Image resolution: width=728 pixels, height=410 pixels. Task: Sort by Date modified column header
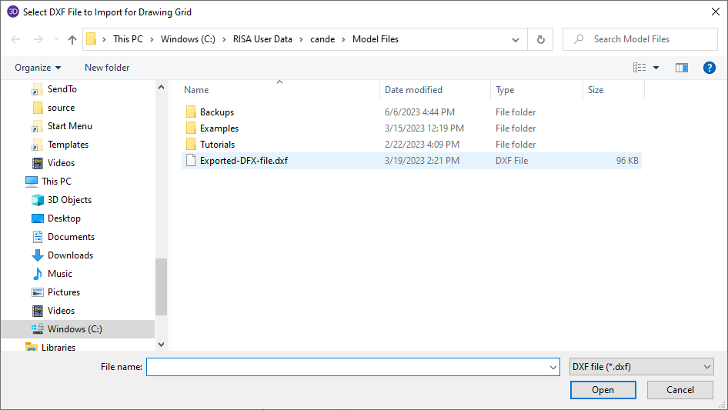[x=413, y=90]
